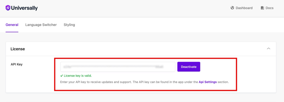Click the Dashboard text link
The width and height of the screenshot is (284, 102).
coord(244,8)
